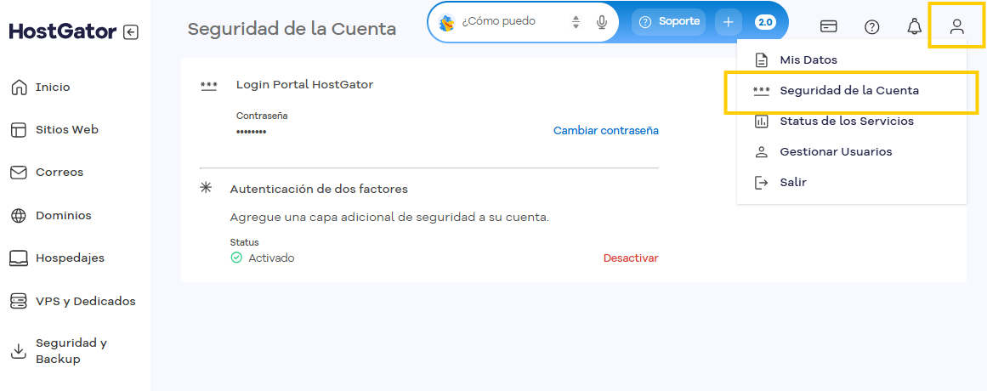Click the asterisk icon beside Autenticación
This screenshot has width=987, height=391.
coord(206,188)
